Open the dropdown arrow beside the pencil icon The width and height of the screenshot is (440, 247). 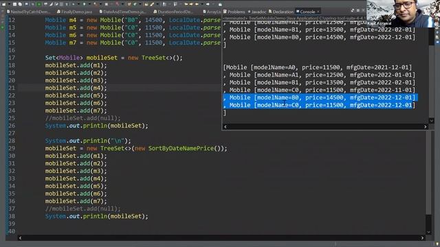point(157,4)
